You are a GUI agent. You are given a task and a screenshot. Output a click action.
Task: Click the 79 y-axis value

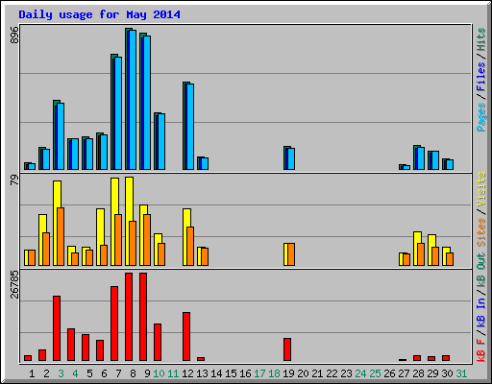[14, 180]
